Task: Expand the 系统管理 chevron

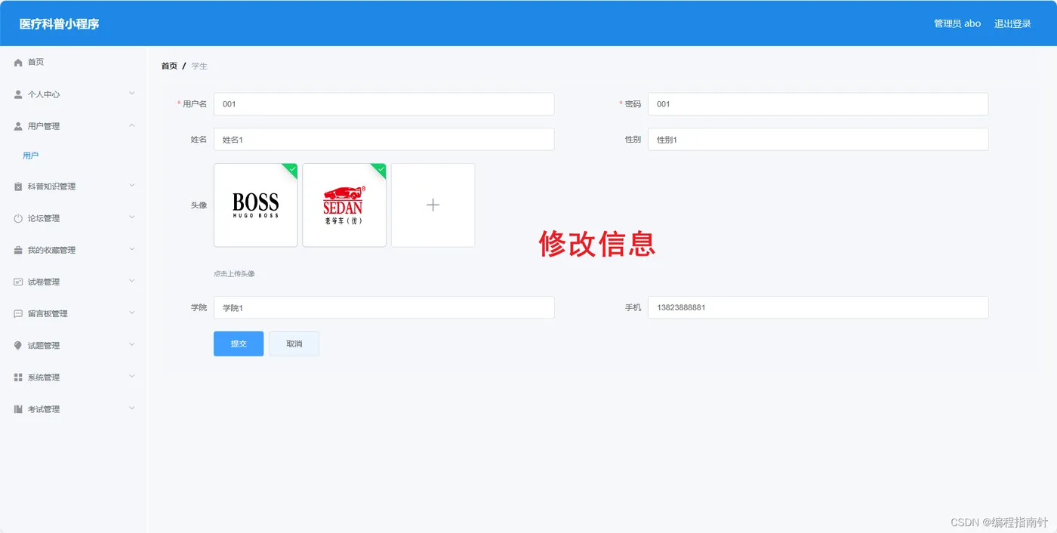Action: (x=131, y=377)
